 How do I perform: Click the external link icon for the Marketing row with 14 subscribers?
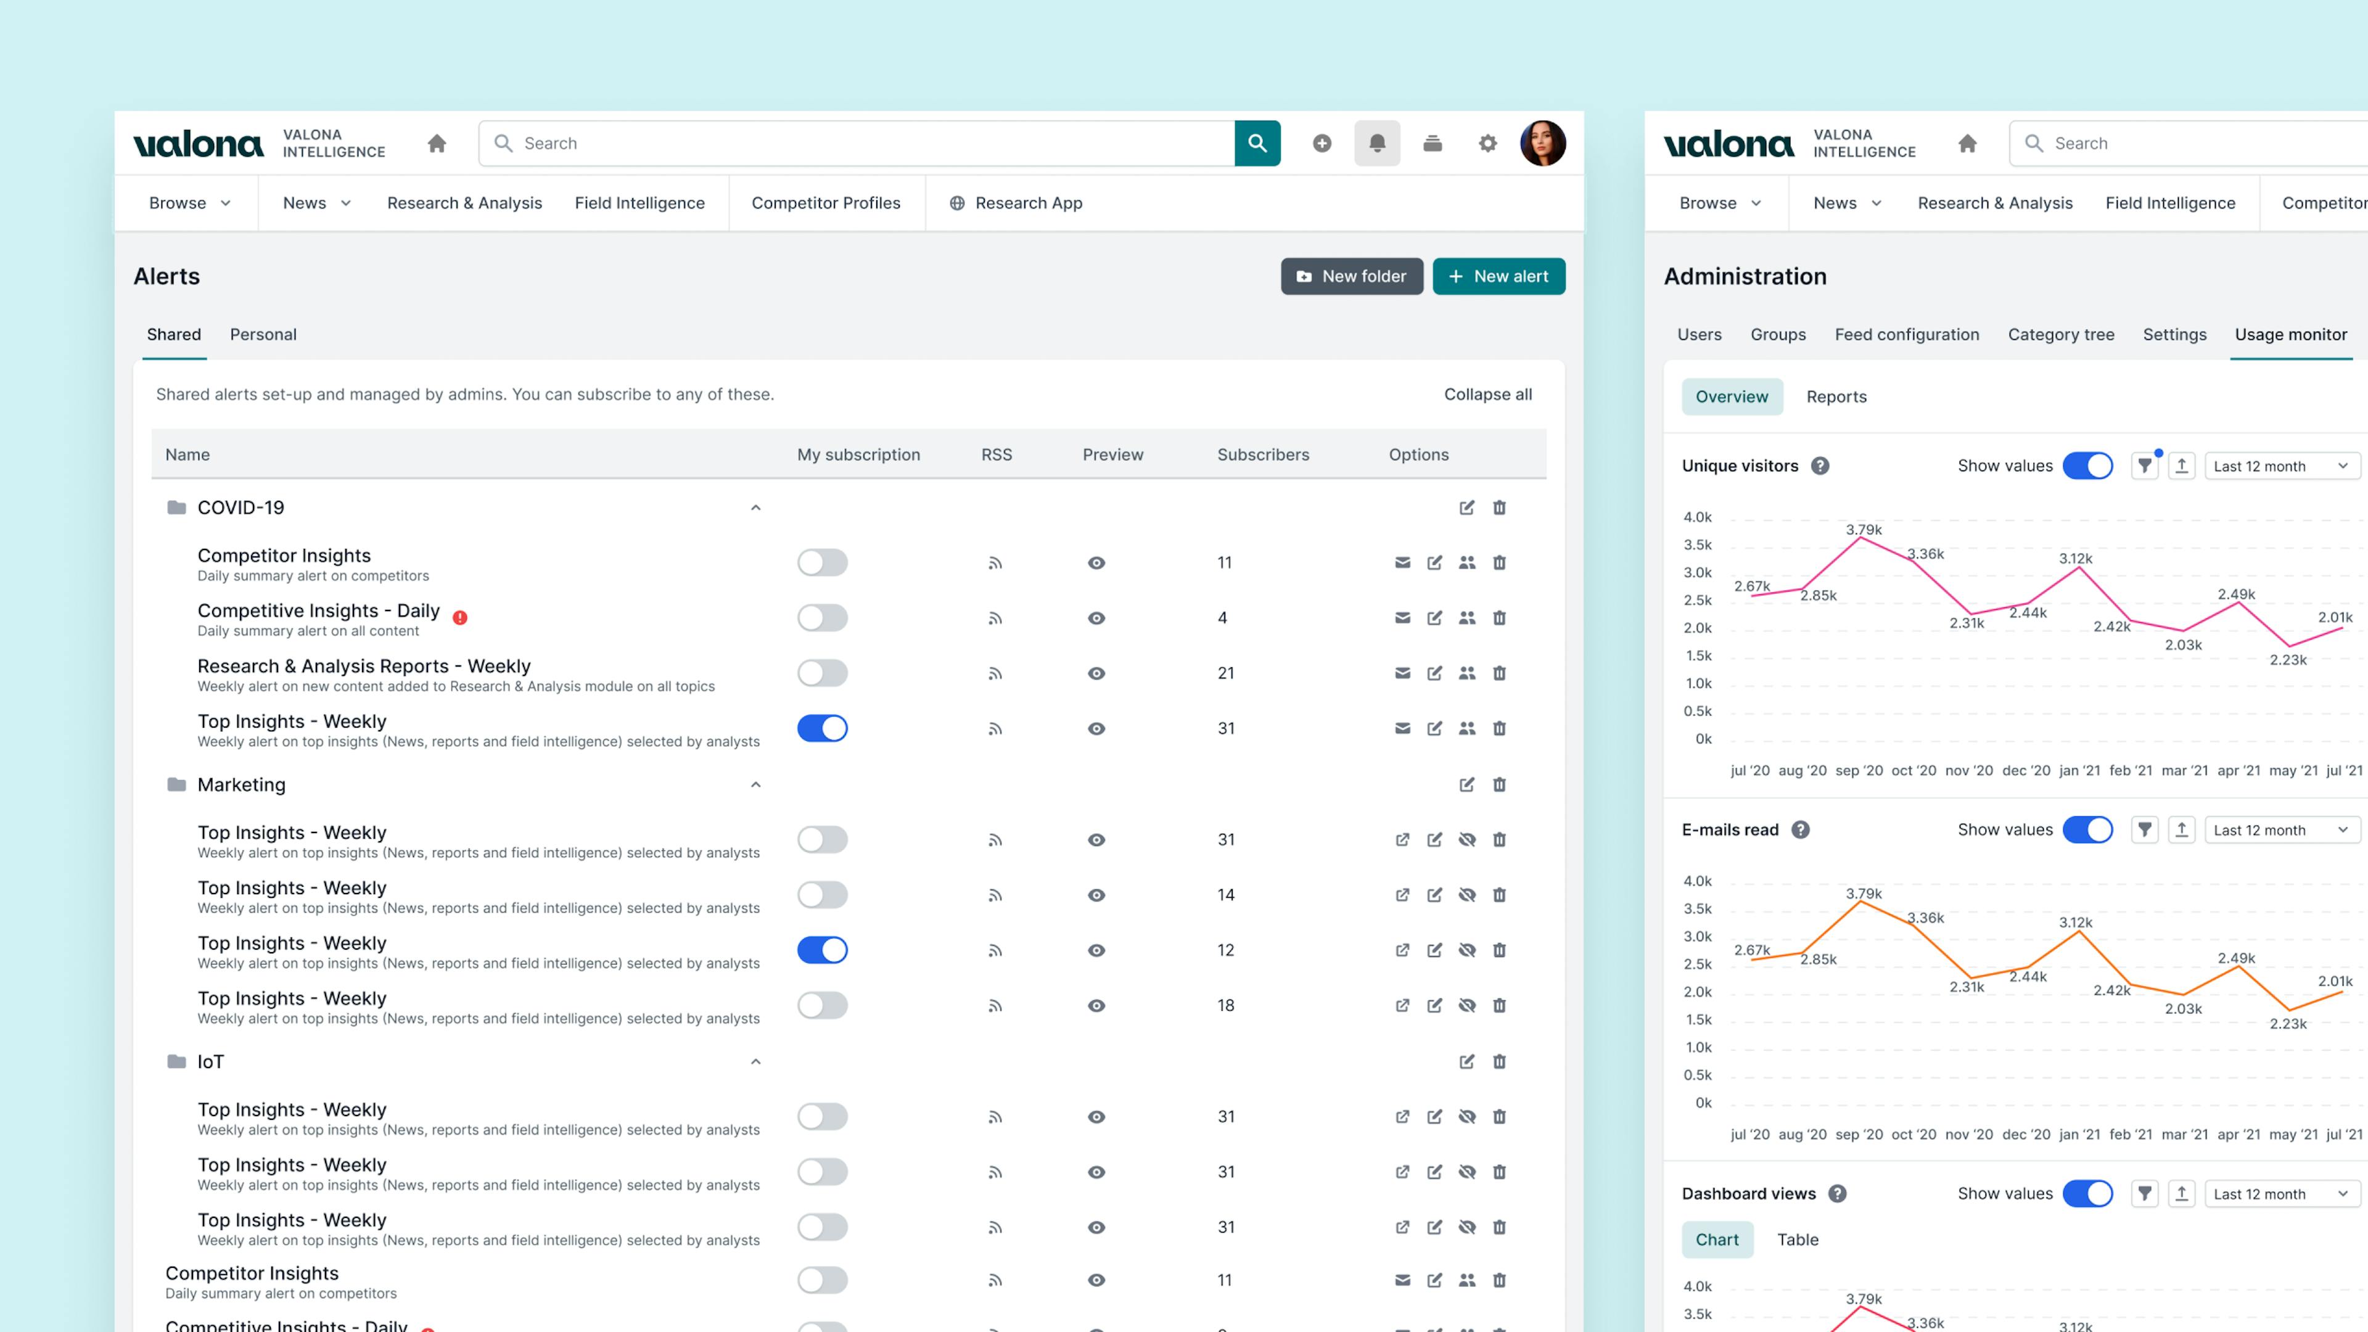[1403, 894]
